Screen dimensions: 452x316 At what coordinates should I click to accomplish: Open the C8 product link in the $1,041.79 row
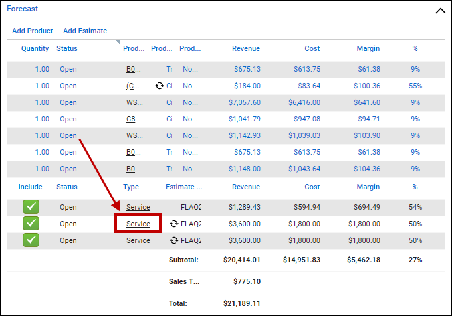click(131, 119)
